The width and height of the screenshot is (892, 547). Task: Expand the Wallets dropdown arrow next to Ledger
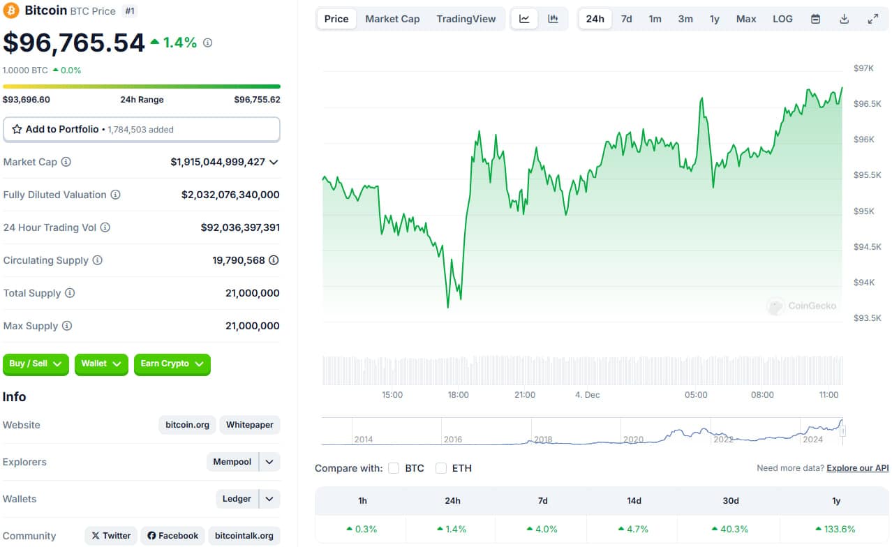pos(269,499)
